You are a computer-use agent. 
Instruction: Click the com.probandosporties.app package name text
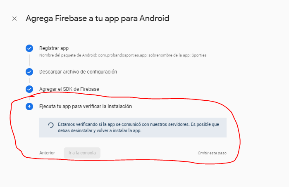122,55
